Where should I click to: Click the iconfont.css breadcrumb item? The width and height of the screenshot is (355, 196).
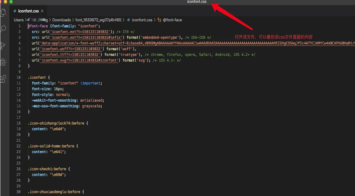142,20
